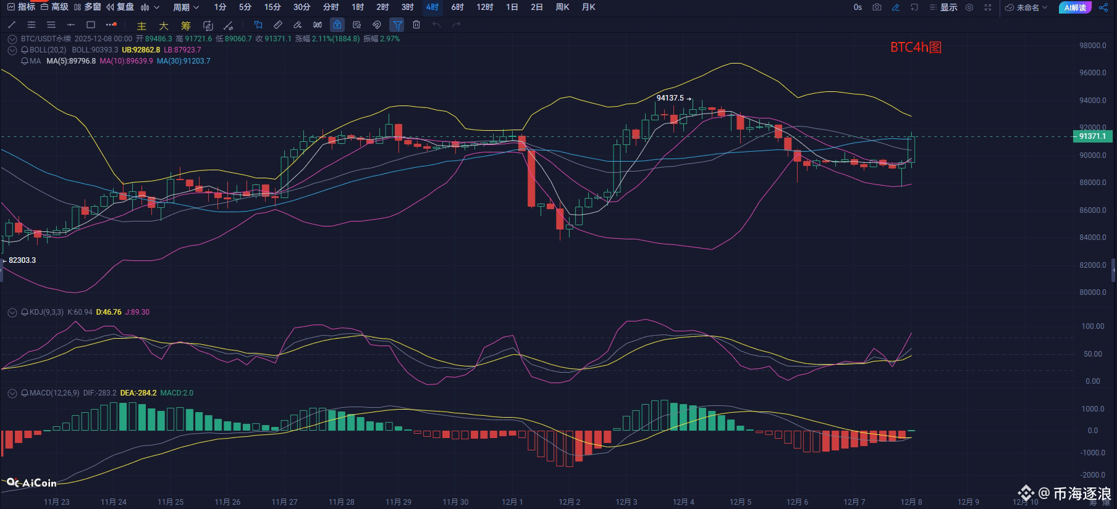This screenshot has height=509, width=1117.
Task: Take a chart screenshot with camera icon
Action: (877, 7)
